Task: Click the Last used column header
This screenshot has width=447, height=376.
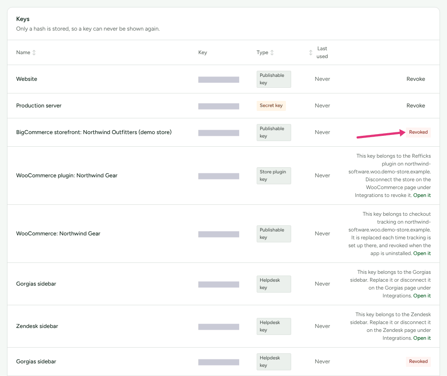Action: (x=322, y=52)
